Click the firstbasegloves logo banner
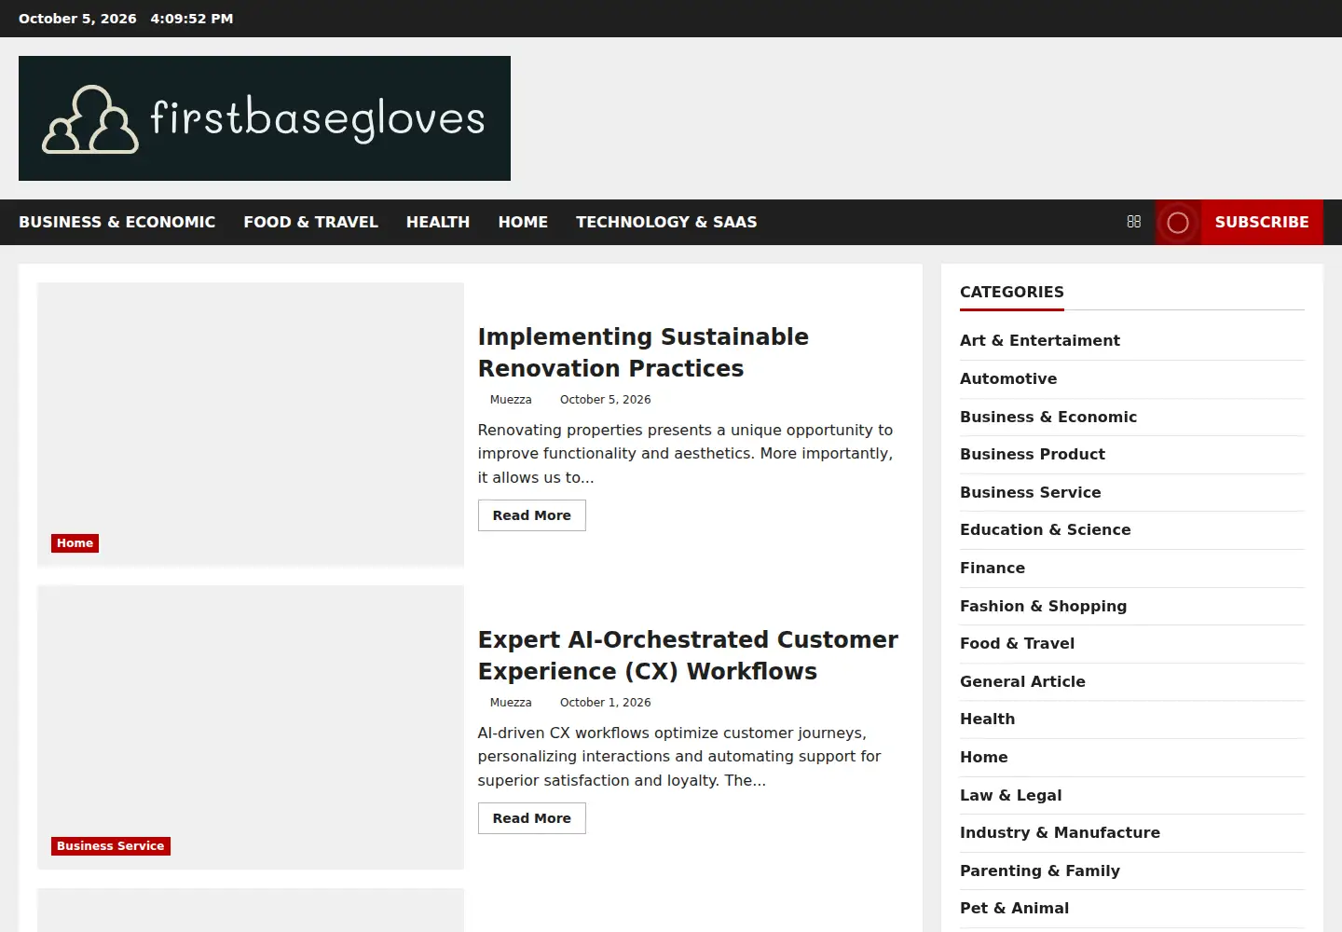 [265, 118]
